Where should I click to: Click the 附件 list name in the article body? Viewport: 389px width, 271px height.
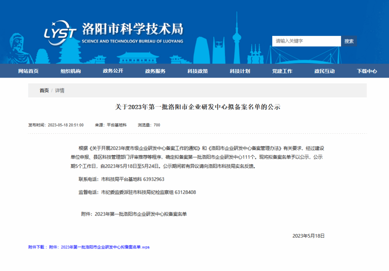140,214
